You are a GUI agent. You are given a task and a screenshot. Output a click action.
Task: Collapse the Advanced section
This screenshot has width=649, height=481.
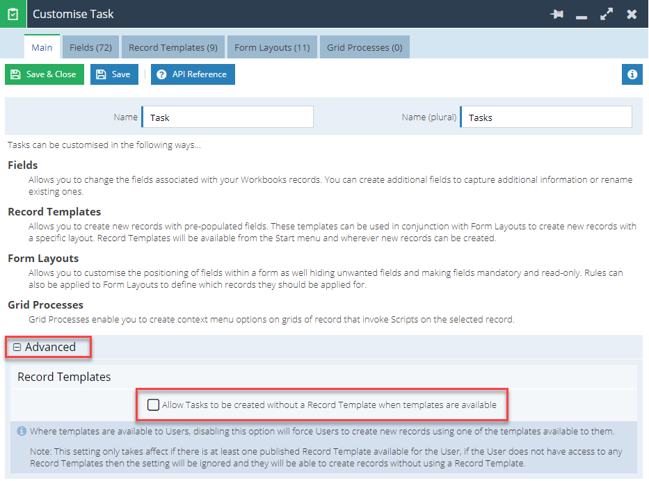coord(17,348)
